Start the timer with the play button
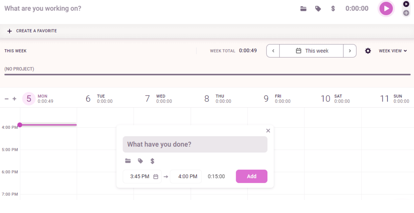The width and height of the screenshot is (414, 213). coord(386,8)
